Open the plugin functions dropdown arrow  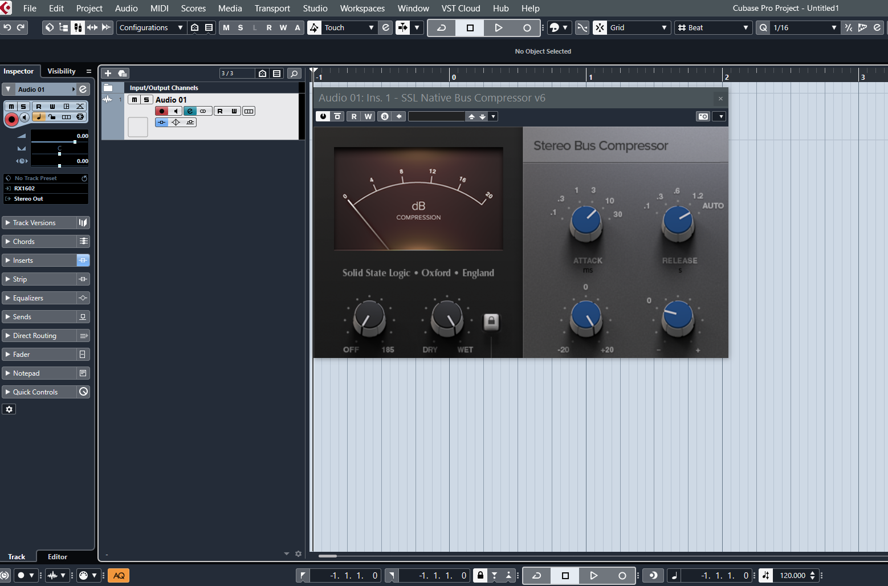tap(721, 116)
